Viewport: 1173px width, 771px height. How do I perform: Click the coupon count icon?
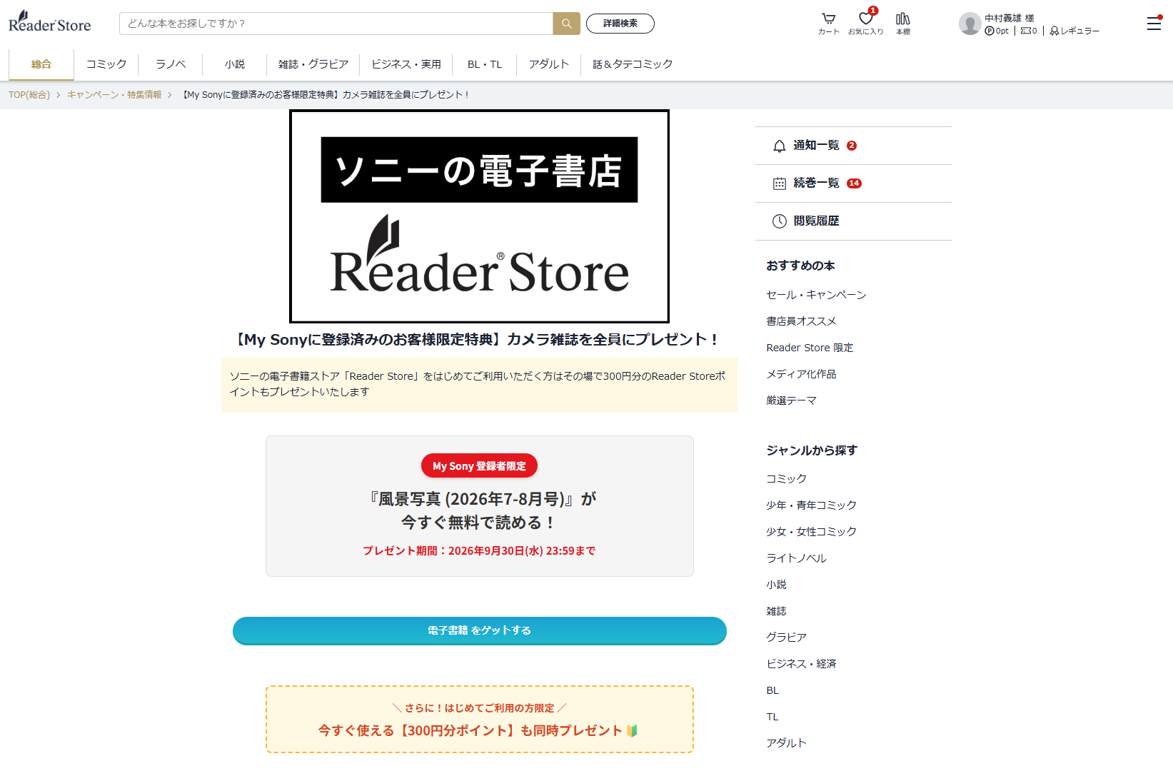(x=1029, y=31)
